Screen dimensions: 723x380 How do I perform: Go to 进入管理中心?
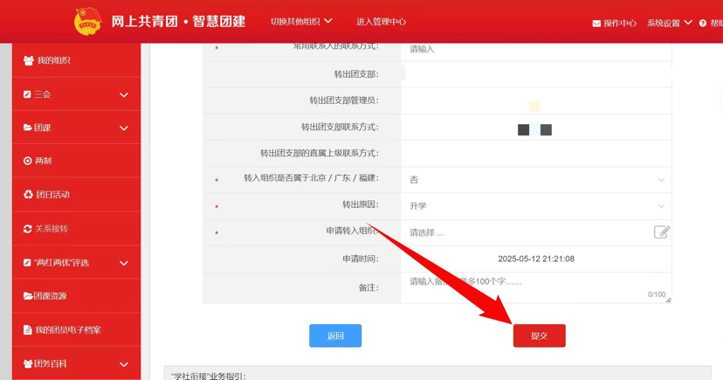381,21
